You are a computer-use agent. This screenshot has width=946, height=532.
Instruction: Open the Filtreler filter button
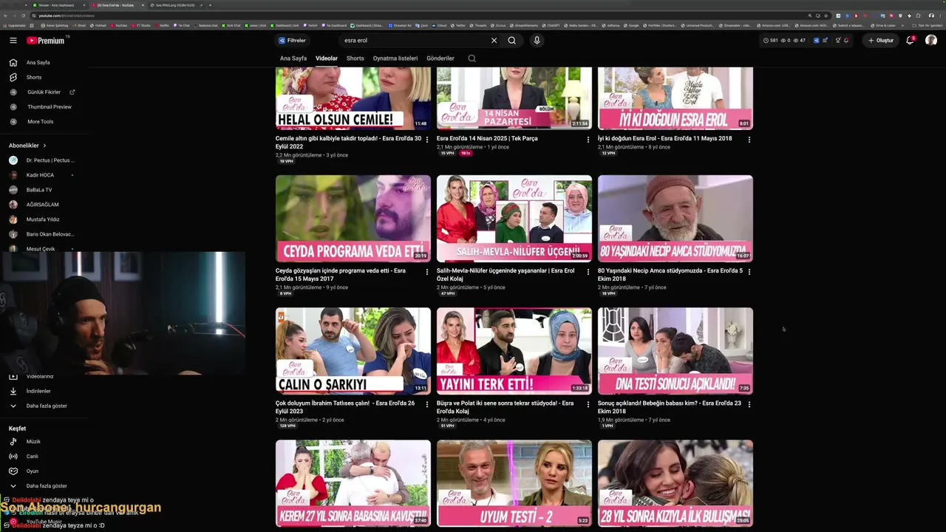[292, 41]
